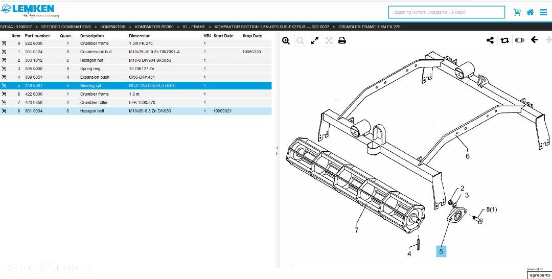Click dimension M10x30-8.8 Zn DIN933
The width and height of the screenshot is (552, 279).
(x=150, y=111)
